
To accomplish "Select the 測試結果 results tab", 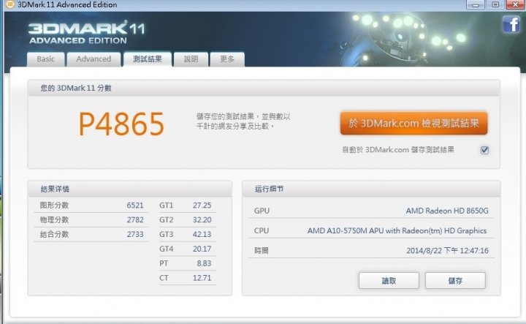I will [148, 59].
